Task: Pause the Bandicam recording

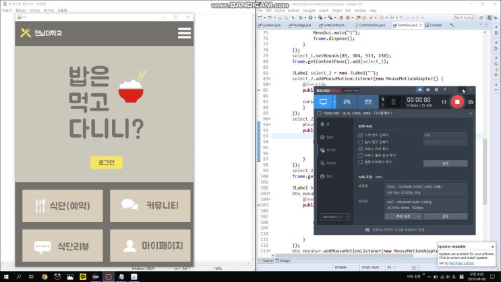Action: [x=444, y=102]
